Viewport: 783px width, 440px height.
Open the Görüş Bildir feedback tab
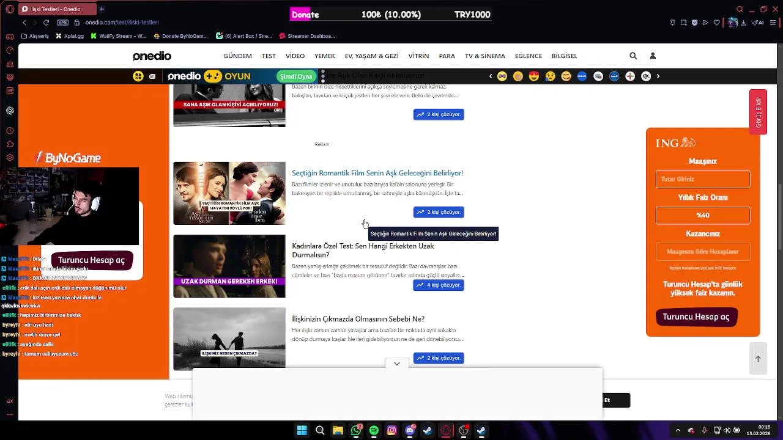click(x=758, y=112)
